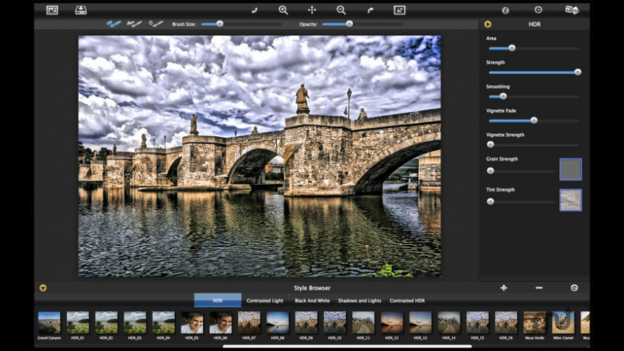Click the open image icon

coord(52,10)
